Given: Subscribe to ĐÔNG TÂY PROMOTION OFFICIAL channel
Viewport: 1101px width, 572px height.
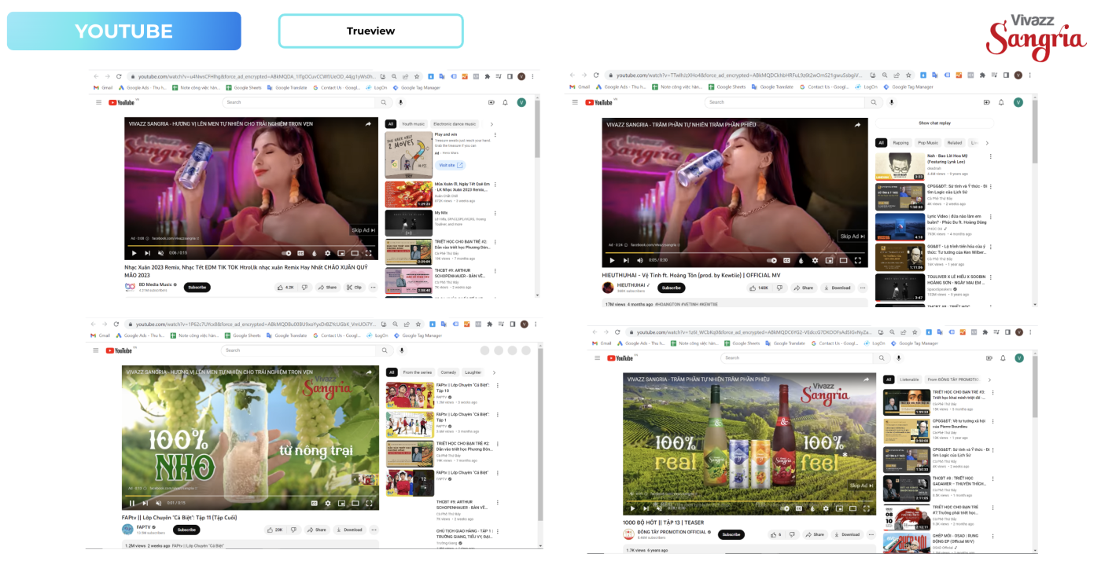Looking at the screenshot, I should [731, 534].
